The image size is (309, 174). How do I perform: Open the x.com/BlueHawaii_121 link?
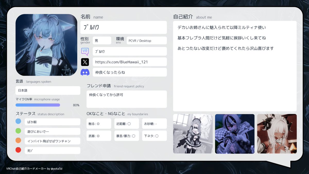pos(130,62)
